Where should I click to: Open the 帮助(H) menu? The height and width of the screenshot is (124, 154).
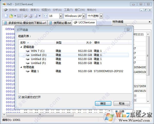tap(92, 10)
